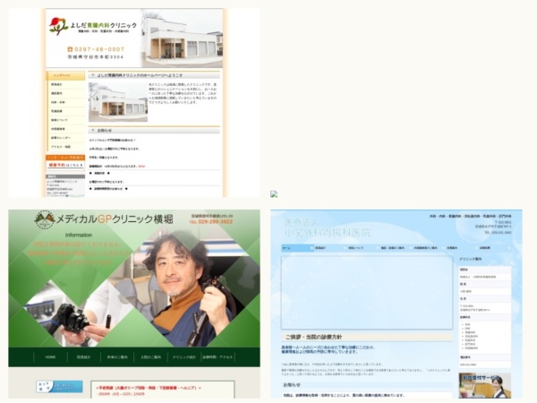Viewport: 537px width, 403px height.
Task: Open the red 手術実績 link
Action: (x=149, y=388)
